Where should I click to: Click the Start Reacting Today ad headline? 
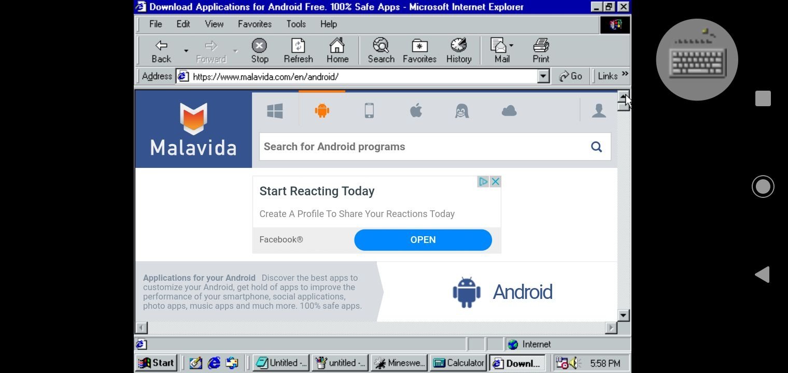(317, 191)
